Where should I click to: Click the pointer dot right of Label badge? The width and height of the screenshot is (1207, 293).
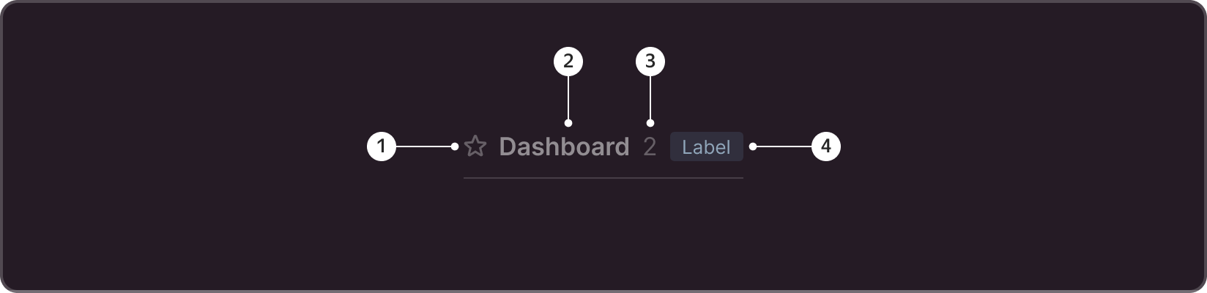click(753, 146)
